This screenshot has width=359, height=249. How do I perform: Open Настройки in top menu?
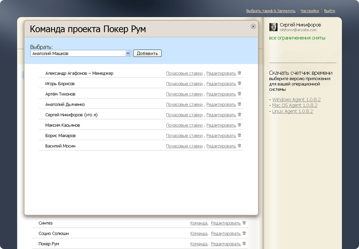point(310,11)
